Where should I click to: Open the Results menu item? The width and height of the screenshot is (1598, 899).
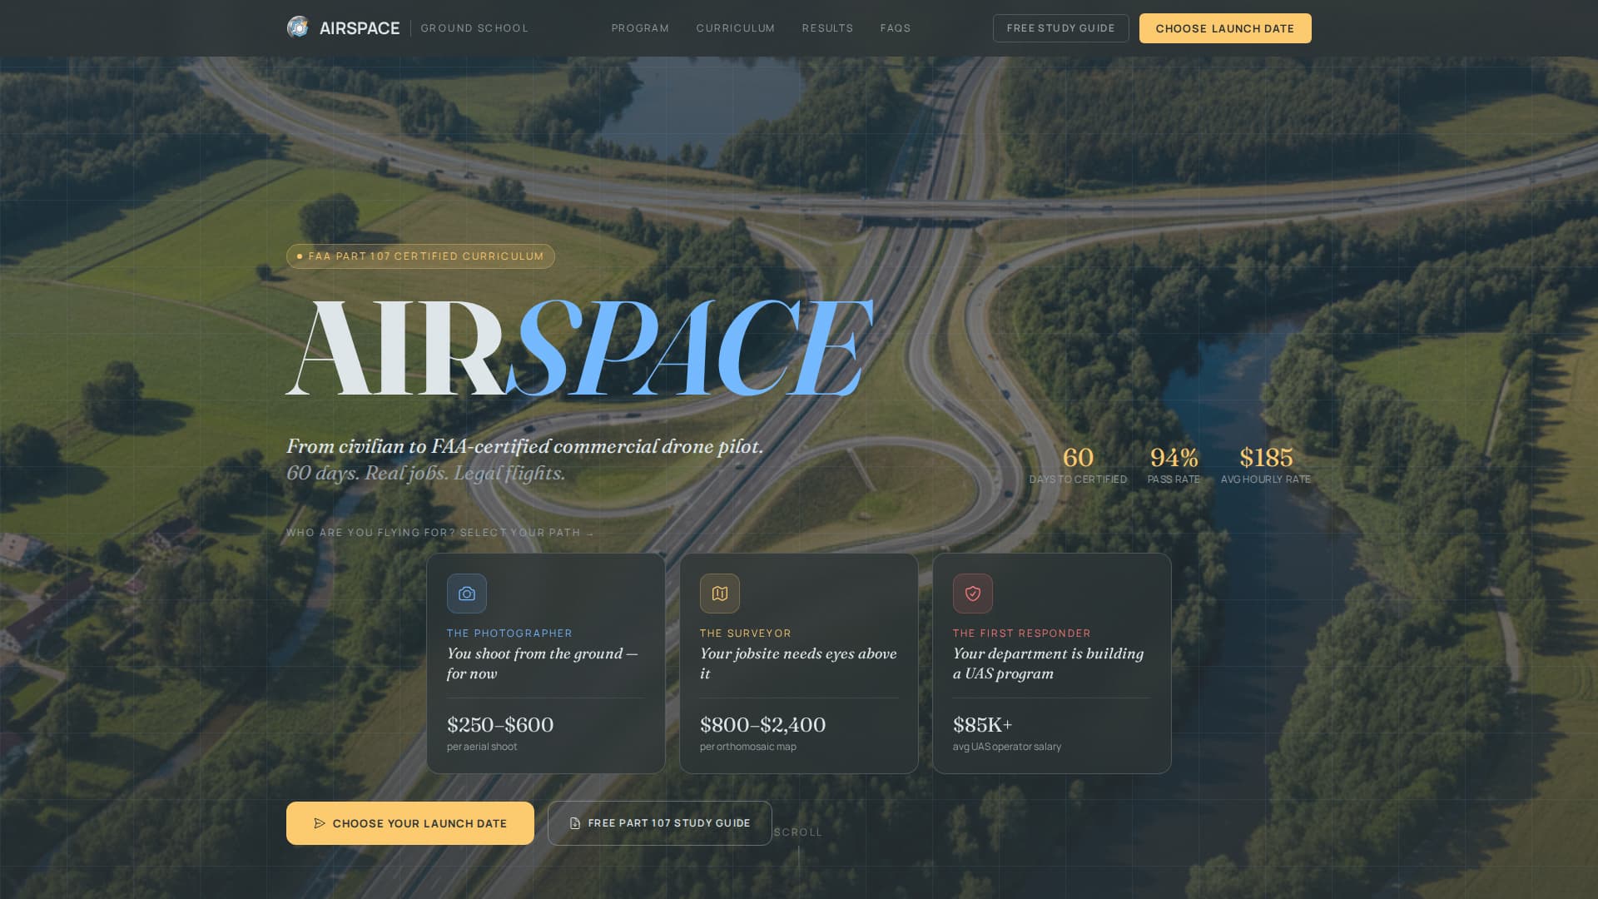coord(827,27)
